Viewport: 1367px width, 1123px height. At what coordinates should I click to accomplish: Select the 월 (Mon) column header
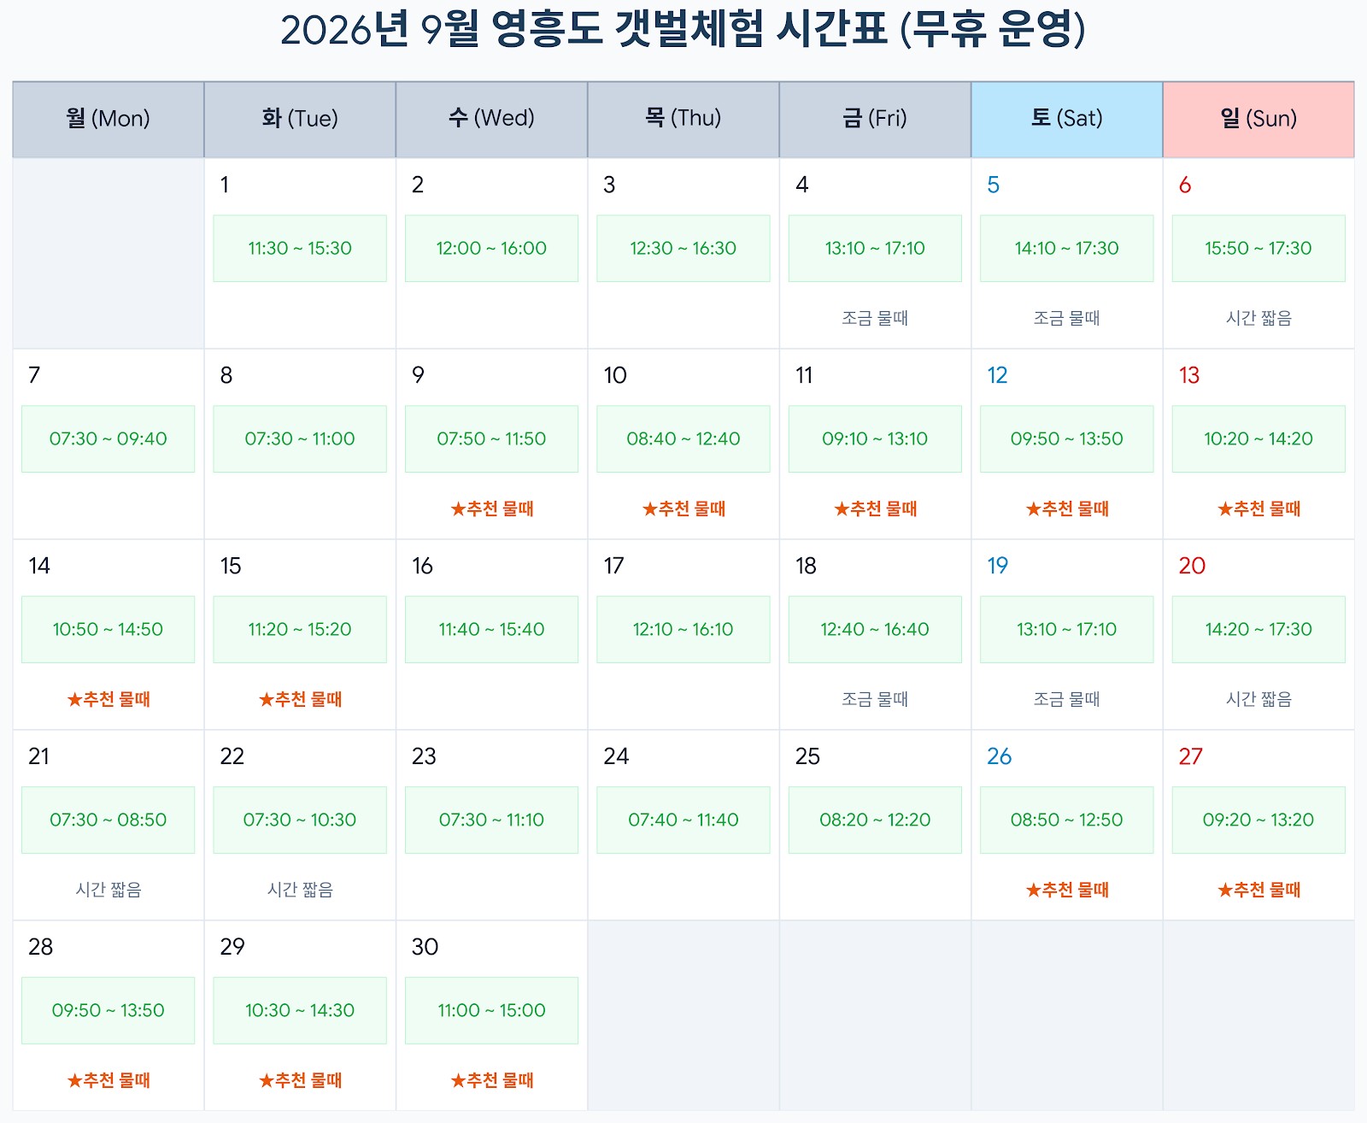109,119
